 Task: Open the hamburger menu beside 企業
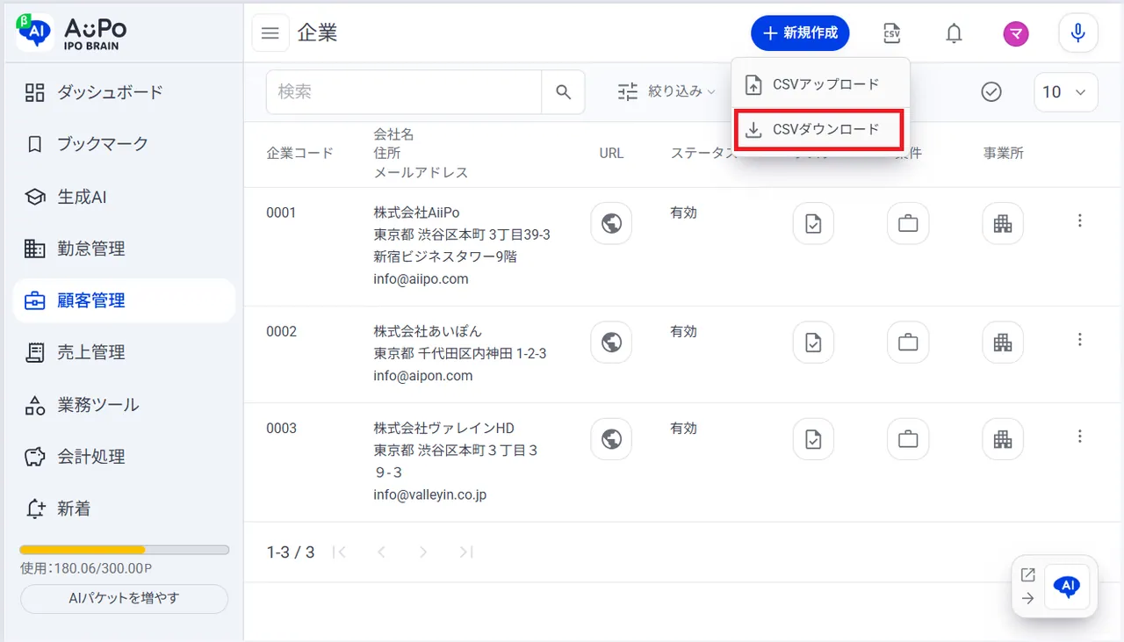click(x=270, y=33)
